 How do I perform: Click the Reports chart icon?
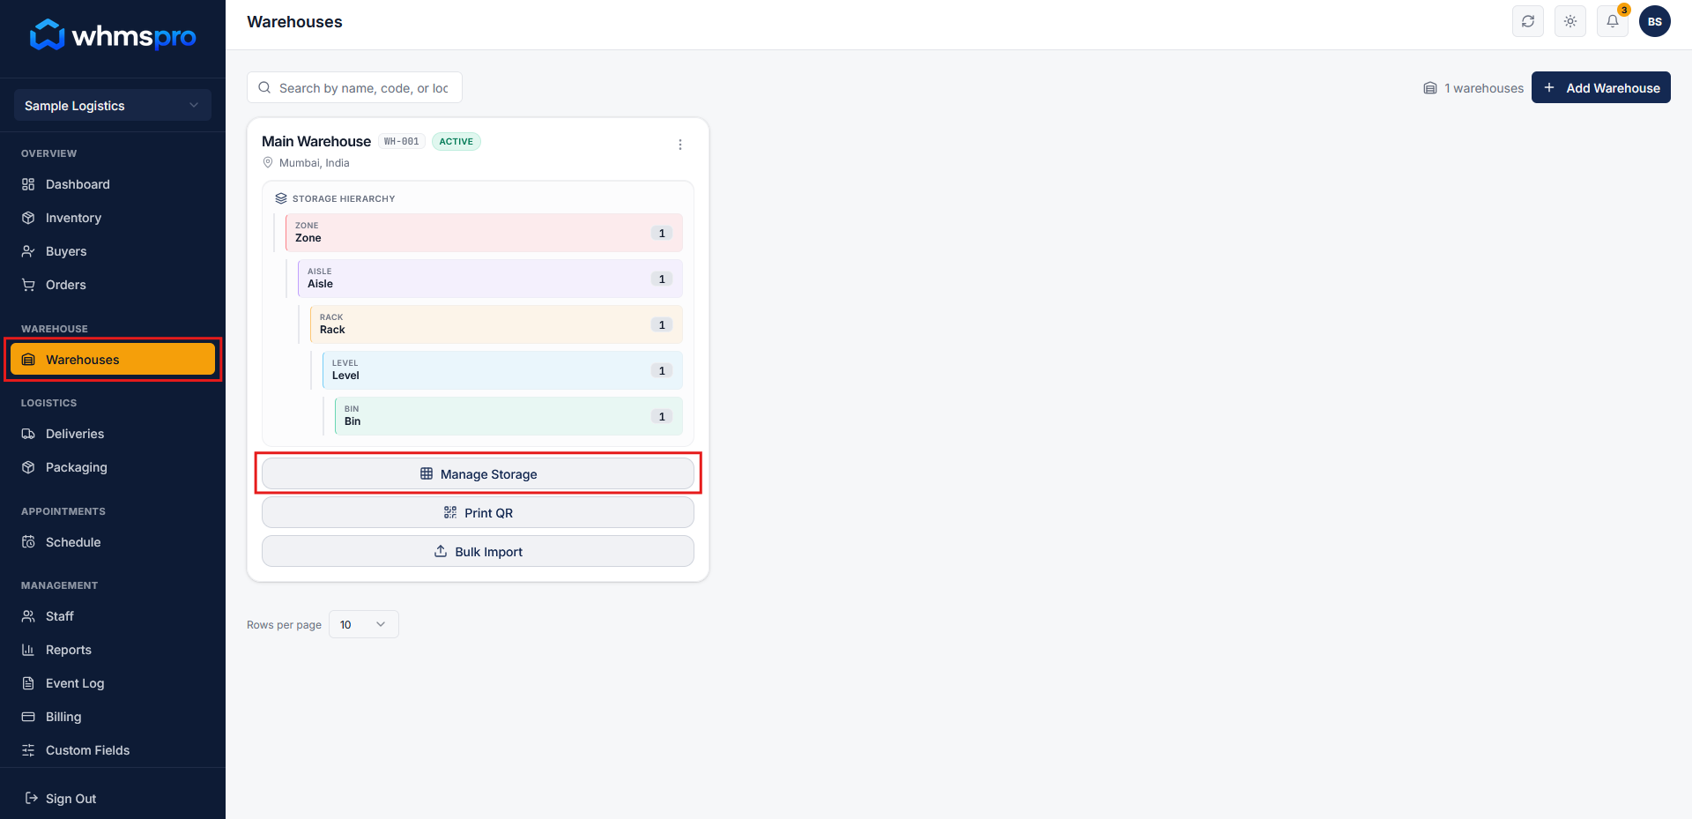click(x=28, y=650)
